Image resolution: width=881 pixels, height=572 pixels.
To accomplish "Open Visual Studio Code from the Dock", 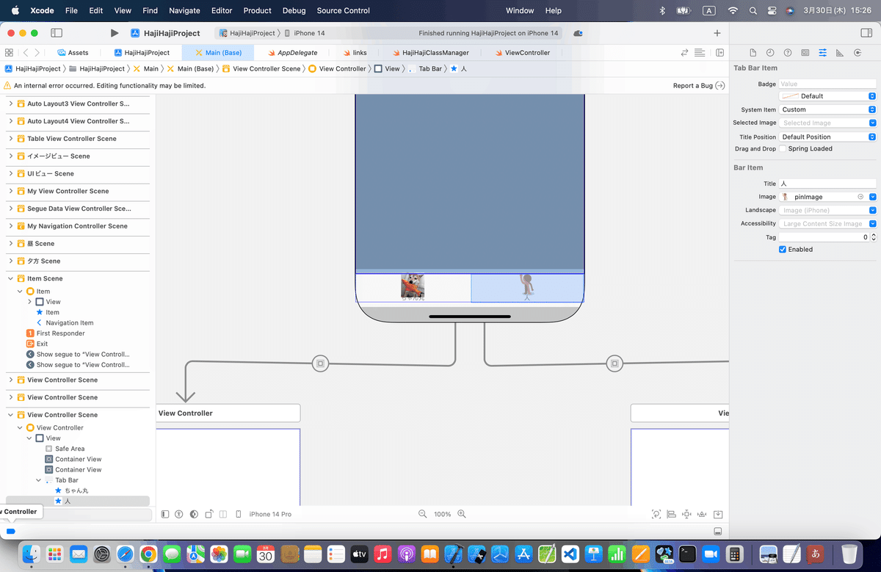I will 570,554.
